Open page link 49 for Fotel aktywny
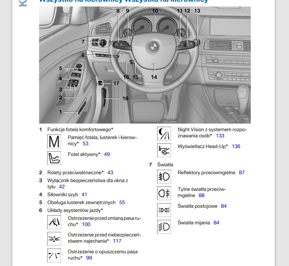289x266 pixels. tap(107, 154)
